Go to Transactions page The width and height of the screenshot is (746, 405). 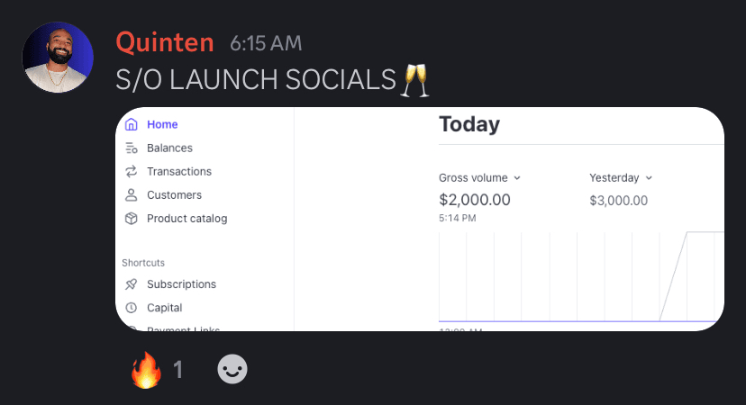coord(179,171)
